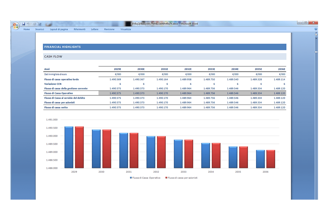Click the 1.491.000 axis label
Viewport: 328px width, 220px height.
52,120
